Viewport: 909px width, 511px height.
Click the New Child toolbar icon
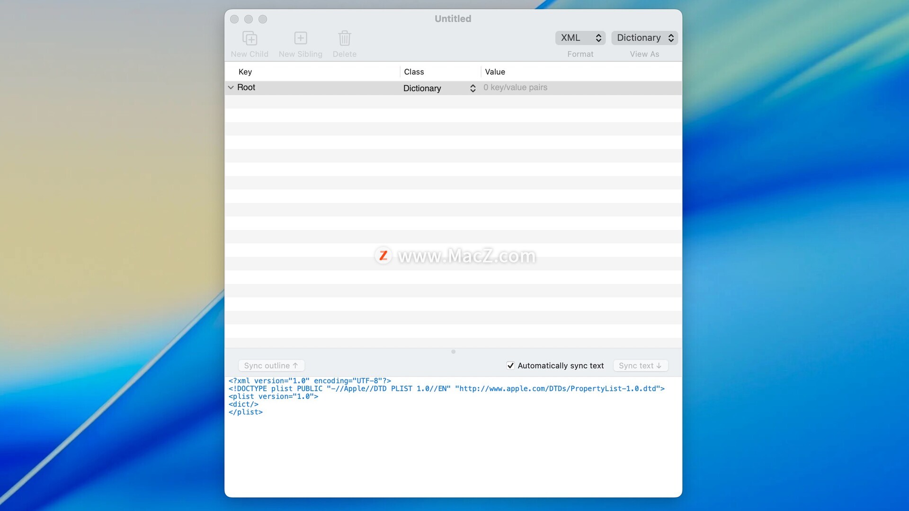[250, 38]
